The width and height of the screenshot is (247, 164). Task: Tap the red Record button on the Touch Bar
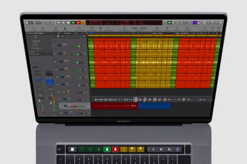click(x=115, y=149)
